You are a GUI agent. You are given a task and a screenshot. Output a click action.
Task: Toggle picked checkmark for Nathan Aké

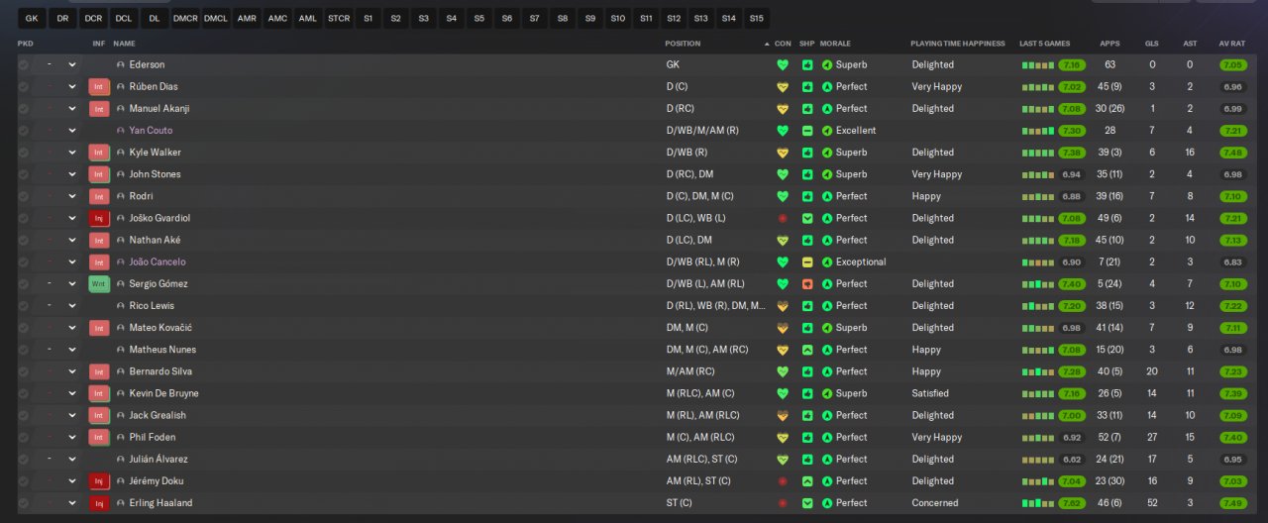(x=23, y=241)
